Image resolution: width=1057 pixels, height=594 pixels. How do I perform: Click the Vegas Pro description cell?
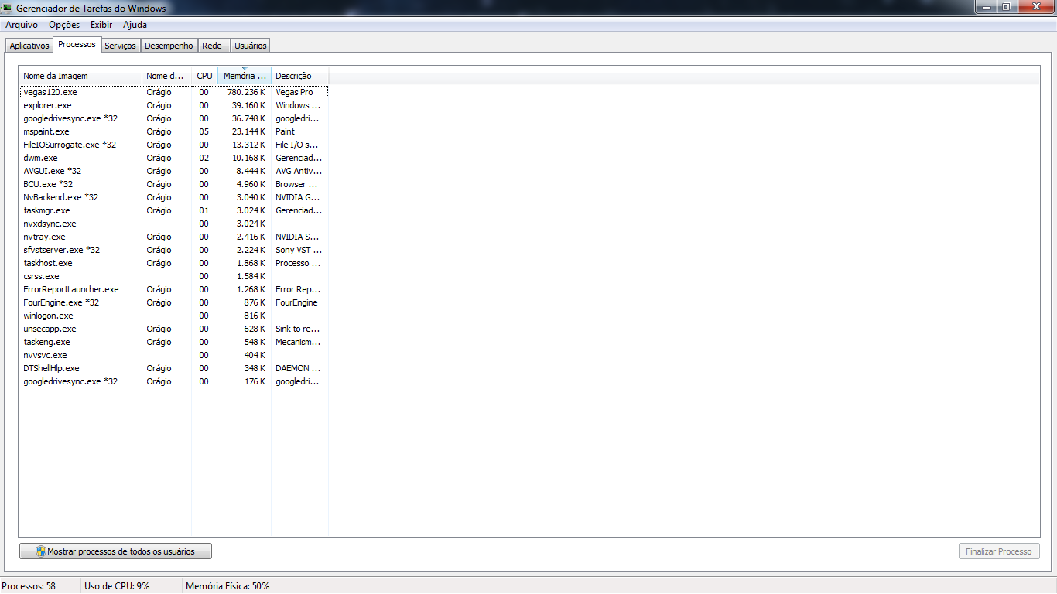click(x=294, y=92)
